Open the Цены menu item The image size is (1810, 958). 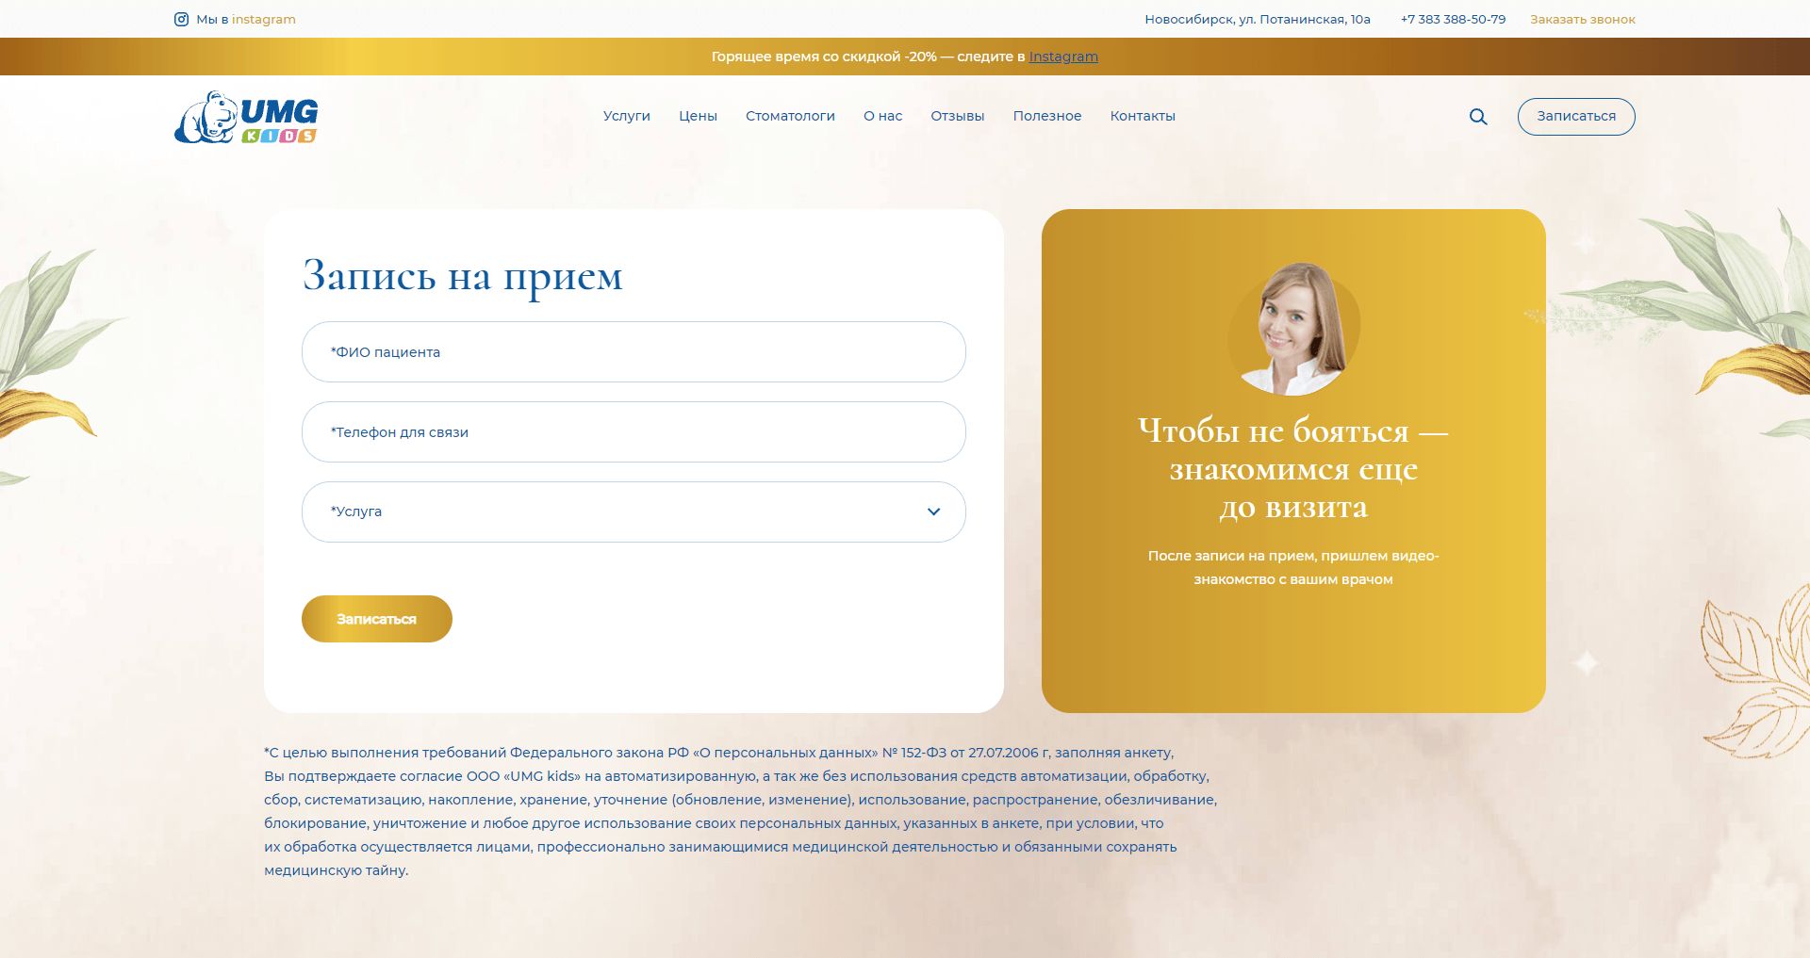tap(698, 116)
